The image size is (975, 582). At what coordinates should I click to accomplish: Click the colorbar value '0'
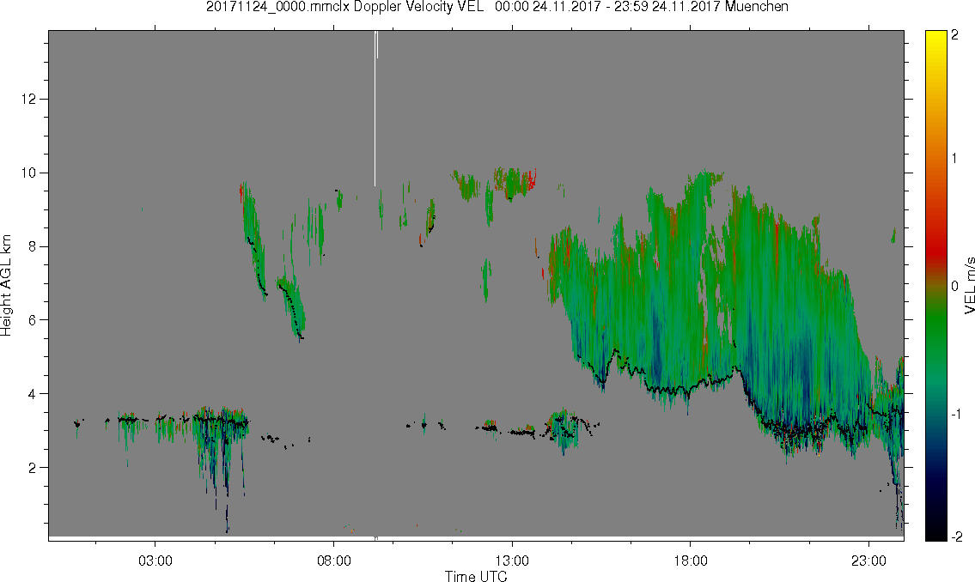tap(955, 286)
